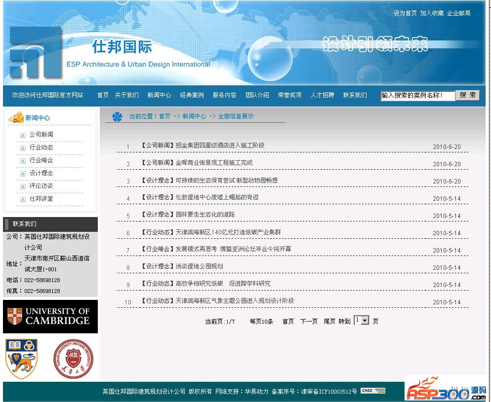
Task: Click the case name search input field
Action: [x=417, y=96]
